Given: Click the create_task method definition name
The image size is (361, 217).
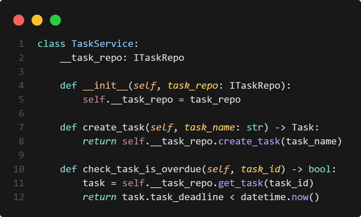Looking at the screenshot, I should 113,127.
